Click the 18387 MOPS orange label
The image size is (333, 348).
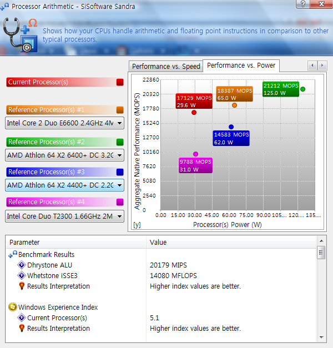(235, 94)
